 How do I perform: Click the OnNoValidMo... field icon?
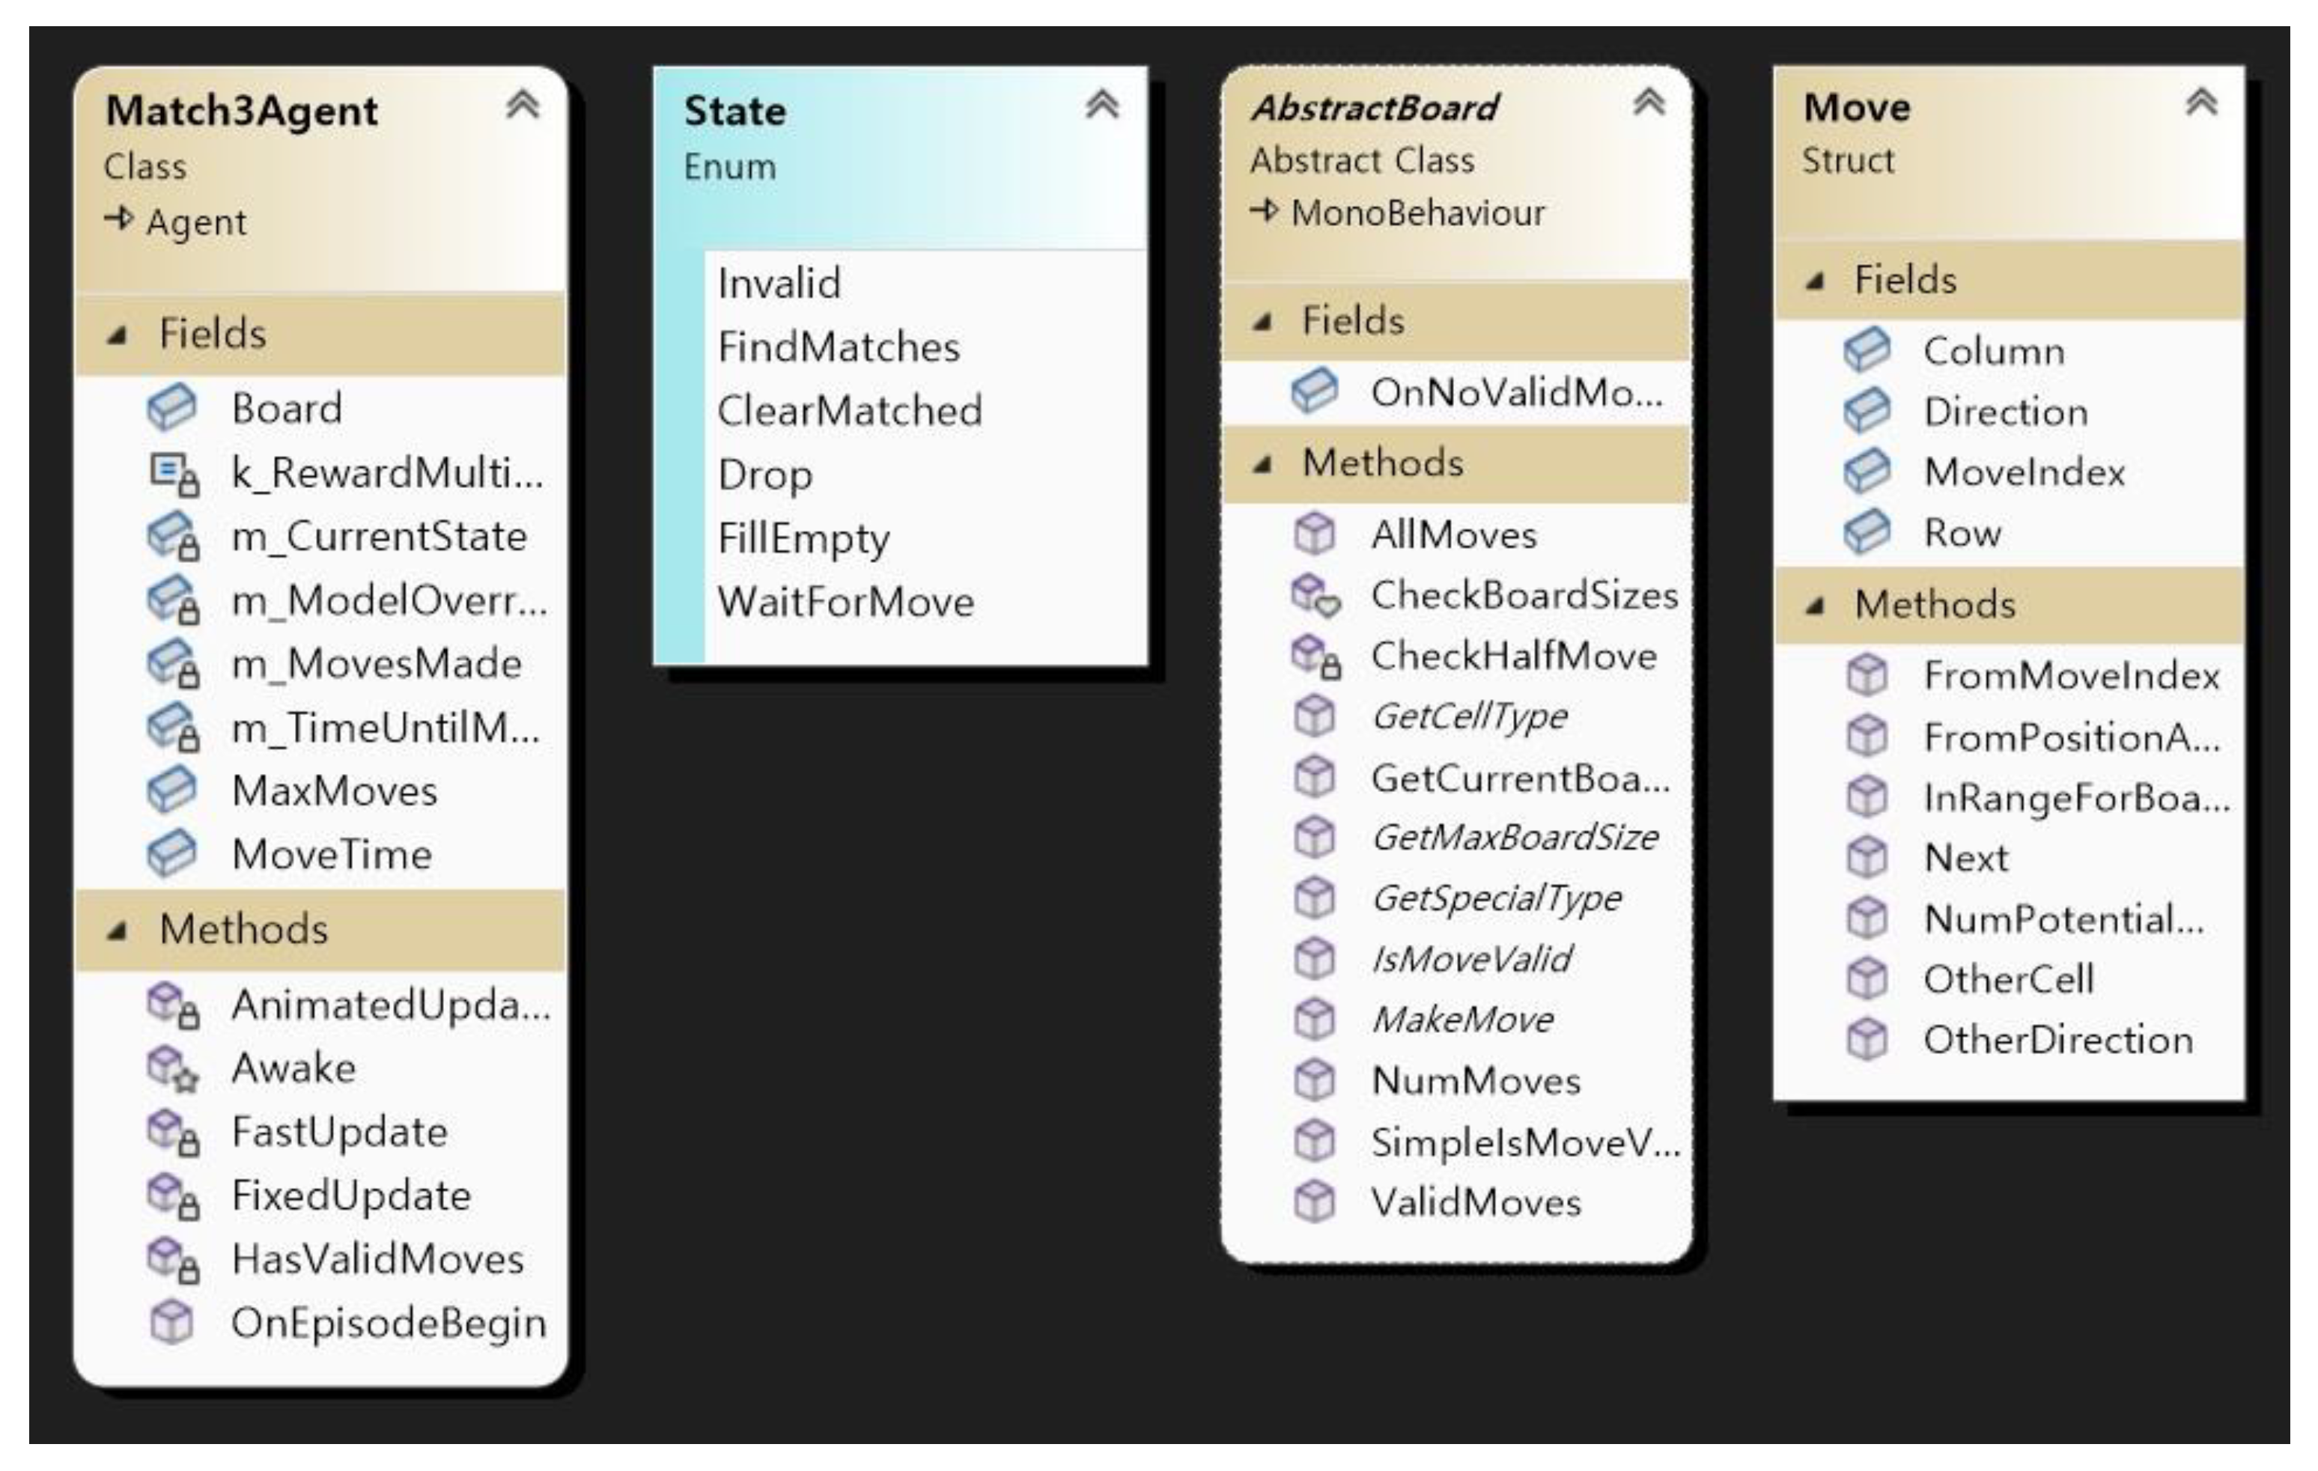(x=1314, y=392)
